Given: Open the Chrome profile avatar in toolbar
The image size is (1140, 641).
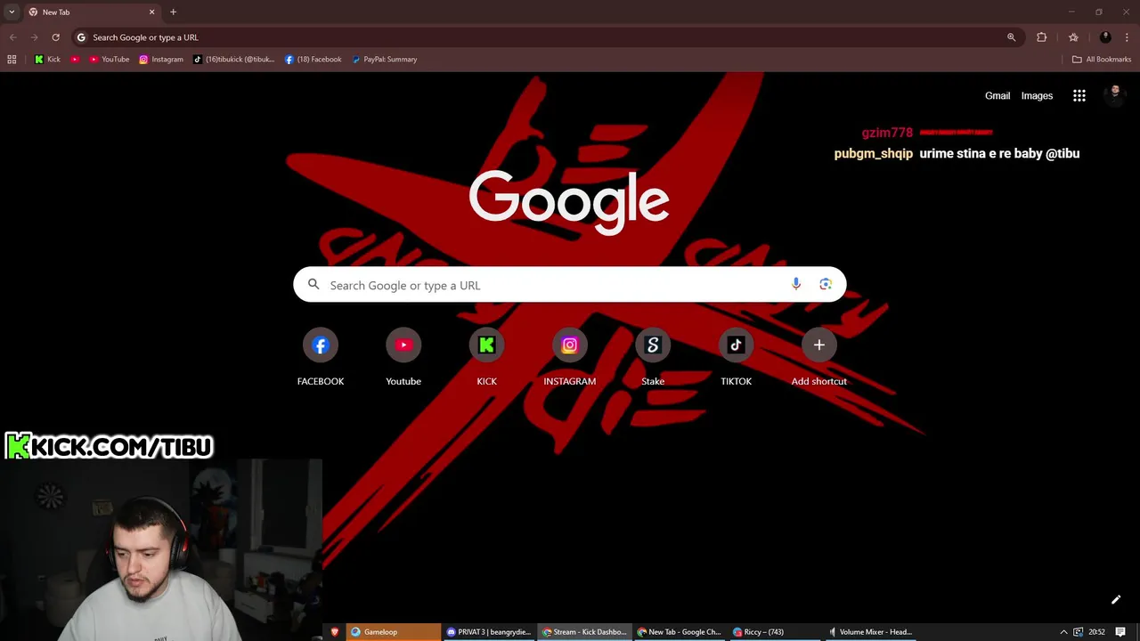Looking at the screenshot, I should tap(1105, 37).
